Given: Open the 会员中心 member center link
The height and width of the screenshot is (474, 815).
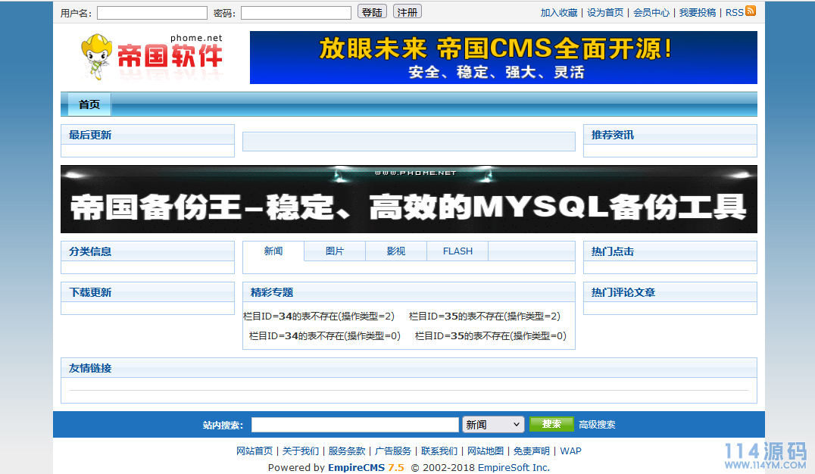Looking at the screenshot, I should [x=651, y=12].
